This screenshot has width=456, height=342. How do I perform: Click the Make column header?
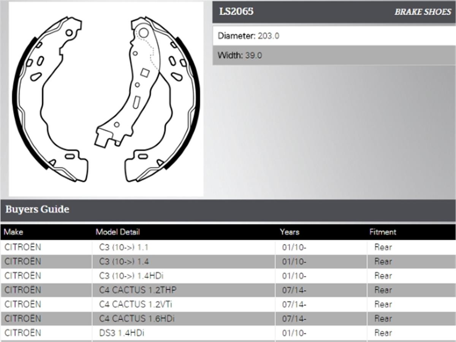(13, 232)
